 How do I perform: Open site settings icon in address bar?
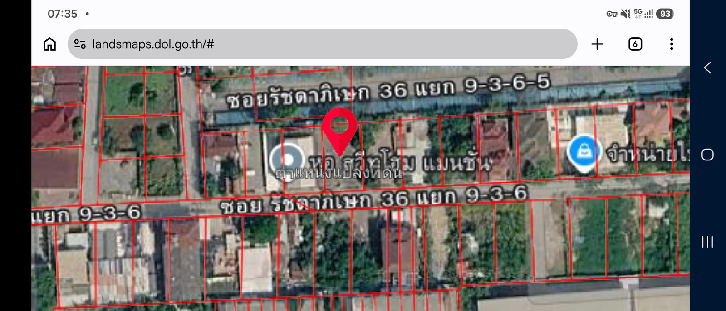pyautogui.click(x=80, y=44)
